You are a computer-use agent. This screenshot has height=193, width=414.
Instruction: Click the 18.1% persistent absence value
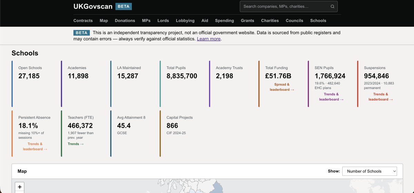[x=28, y=126]
